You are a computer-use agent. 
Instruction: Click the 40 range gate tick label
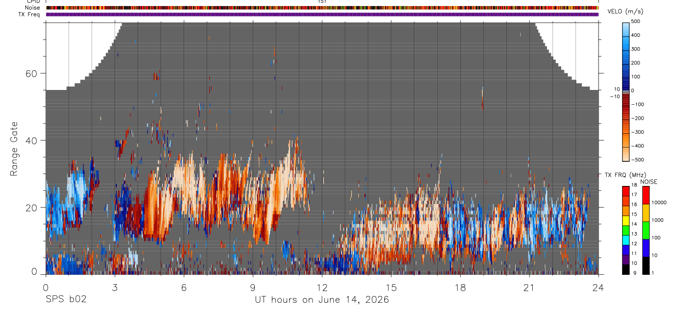click(32, 140)
